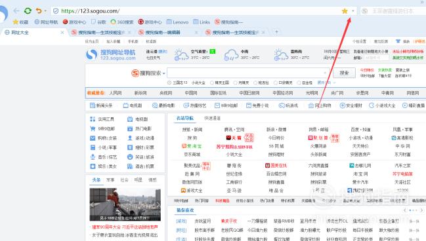This screenshot has height=241, width=426.
Task: Click the yellow bookmark star in address bar
Action: click(345, 11)
